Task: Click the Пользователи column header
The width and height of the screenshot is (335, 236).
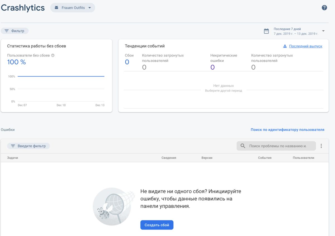Action: coord(303,158)
